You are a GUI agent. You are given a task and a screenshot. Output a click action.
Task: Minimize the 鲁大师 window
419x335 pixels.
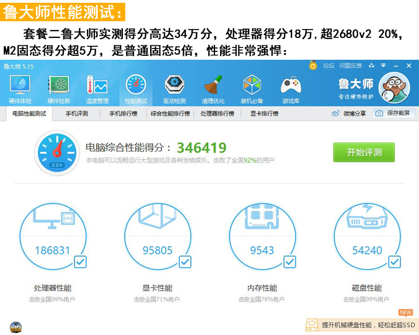pyautogui.click(x=396, y=66)
